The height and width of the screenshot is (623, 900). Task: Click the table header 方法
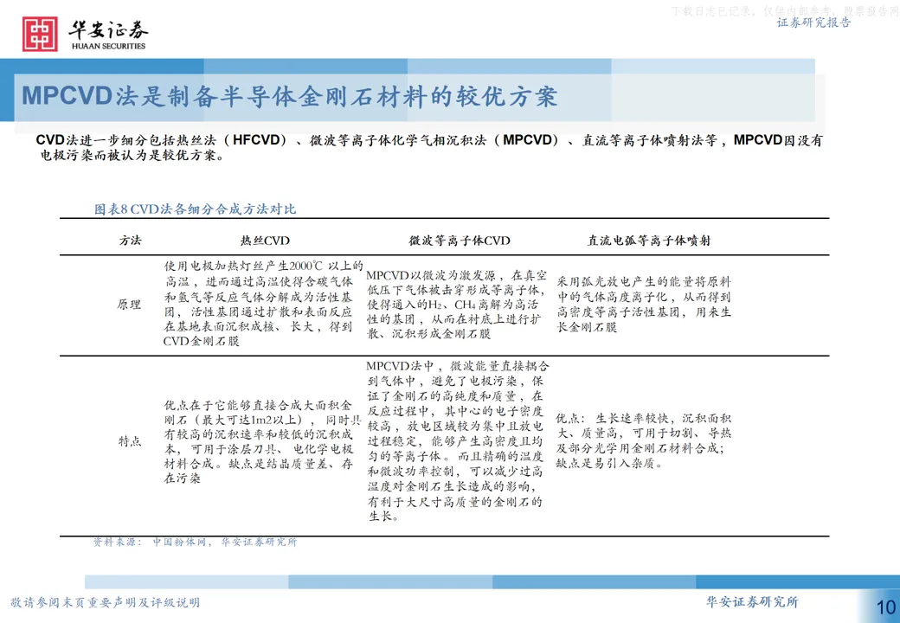point(131,241)
